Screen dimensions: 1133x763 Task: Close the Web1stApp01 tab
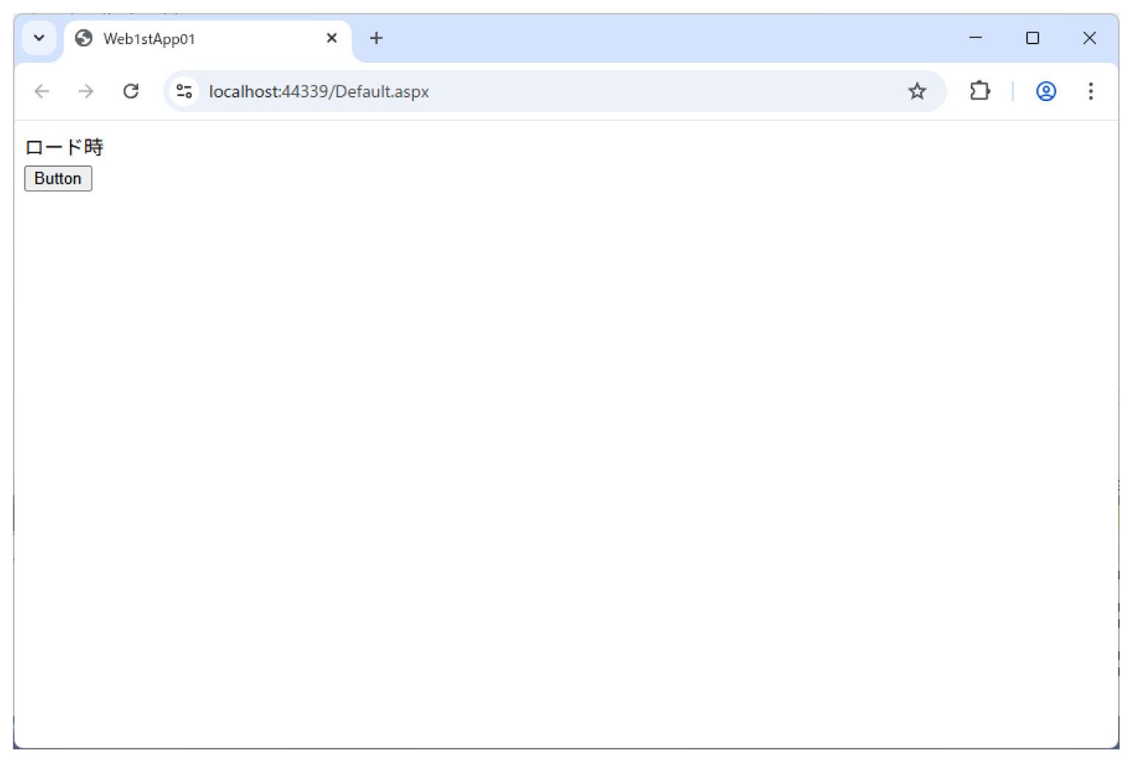332,38
